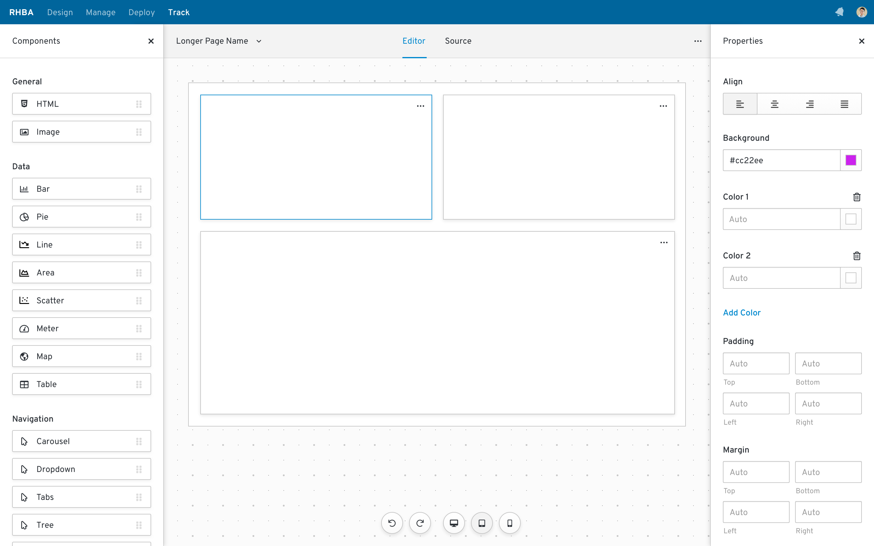Delete Color 2 with trash icon
The width and height of the screenshot is (874, 546).
pyautogui.click(x=857, y=256)
